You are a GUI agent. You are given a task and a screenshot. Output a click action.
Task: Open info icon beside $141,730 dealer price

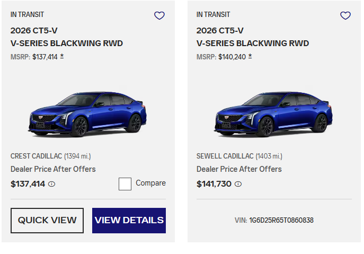238,185
